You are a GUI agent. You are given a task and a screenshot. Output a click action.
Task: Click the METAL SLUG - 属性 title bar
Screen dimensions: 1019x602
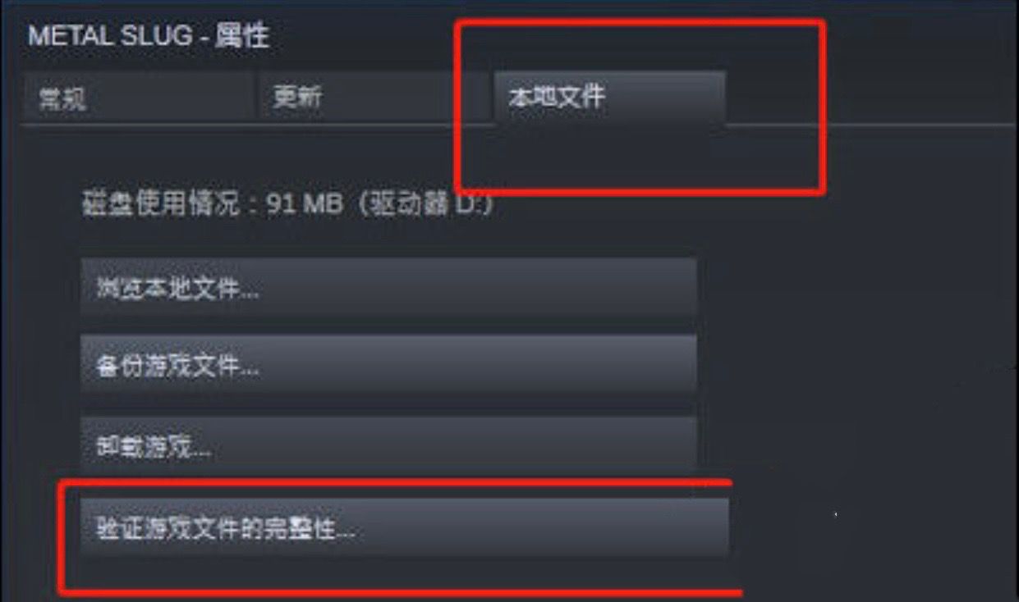pos(149,36)
